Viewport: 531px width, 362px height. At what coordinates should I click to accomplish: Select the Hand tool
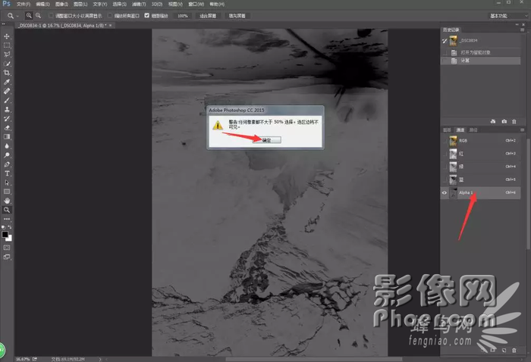point(6,201)
